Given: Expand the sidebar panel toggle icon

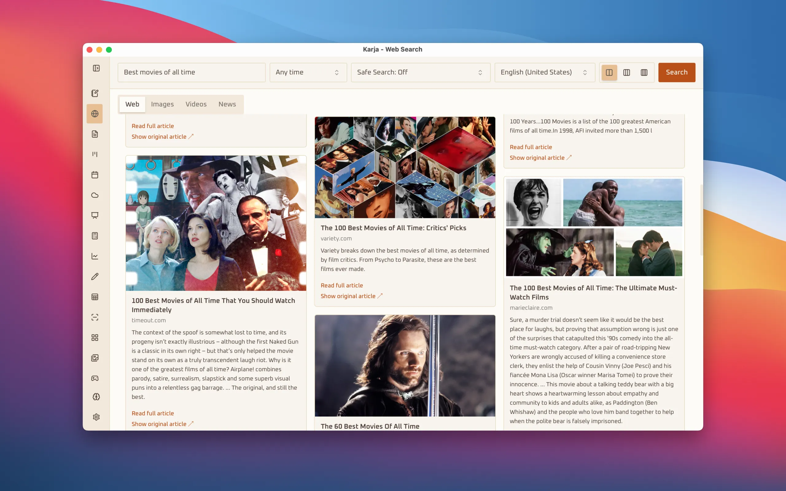Looking at the screenshot, I should pyautogui.click(x=96, y=68).
